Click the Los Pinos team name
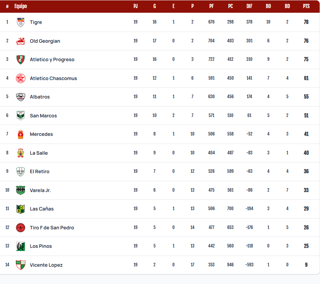 41,246
